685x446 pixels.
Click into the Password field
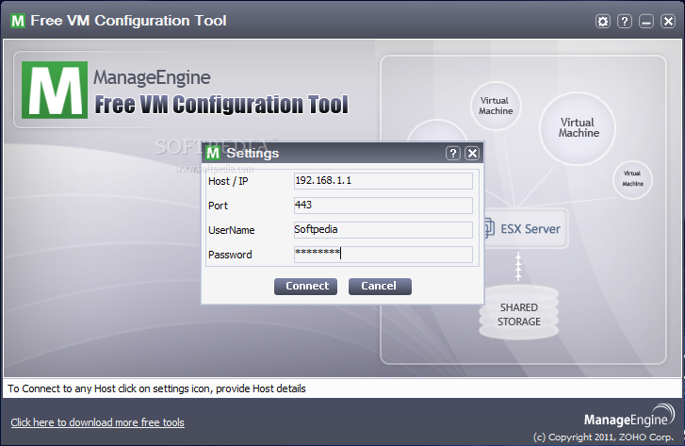point(383,254)
